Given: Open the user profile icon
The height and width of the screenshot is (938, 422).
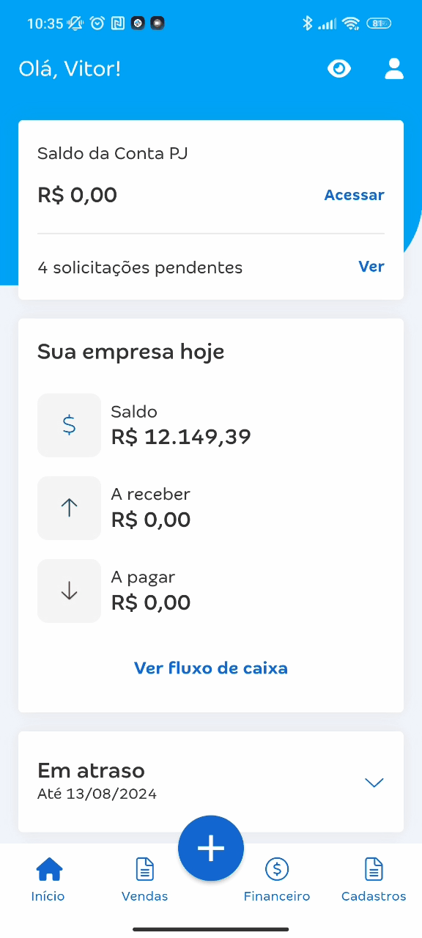Looking at the screenshot, I should 393,68.
